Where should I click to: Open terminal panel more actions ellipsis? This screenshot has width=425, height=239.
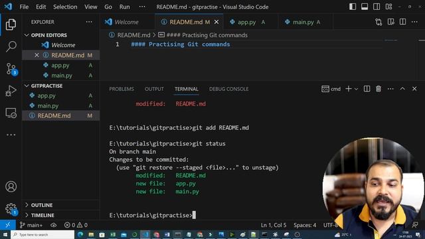coord(390,89)
